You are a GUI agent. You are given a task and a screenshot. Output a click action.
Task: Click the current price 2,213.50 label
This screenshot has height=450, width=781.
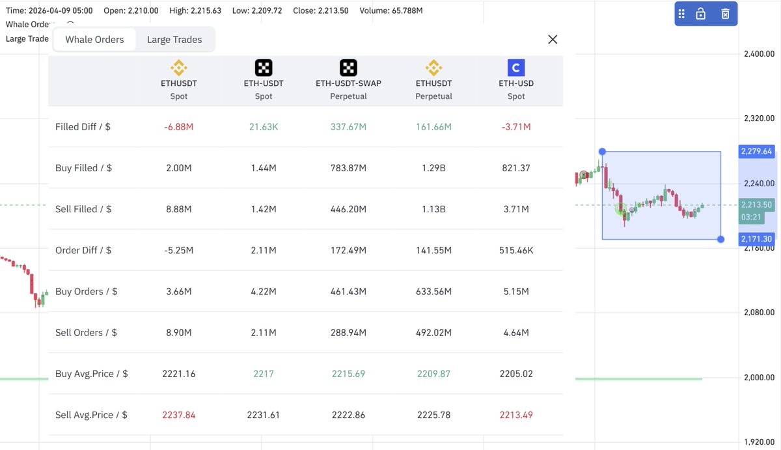click(x=756, y=204)
